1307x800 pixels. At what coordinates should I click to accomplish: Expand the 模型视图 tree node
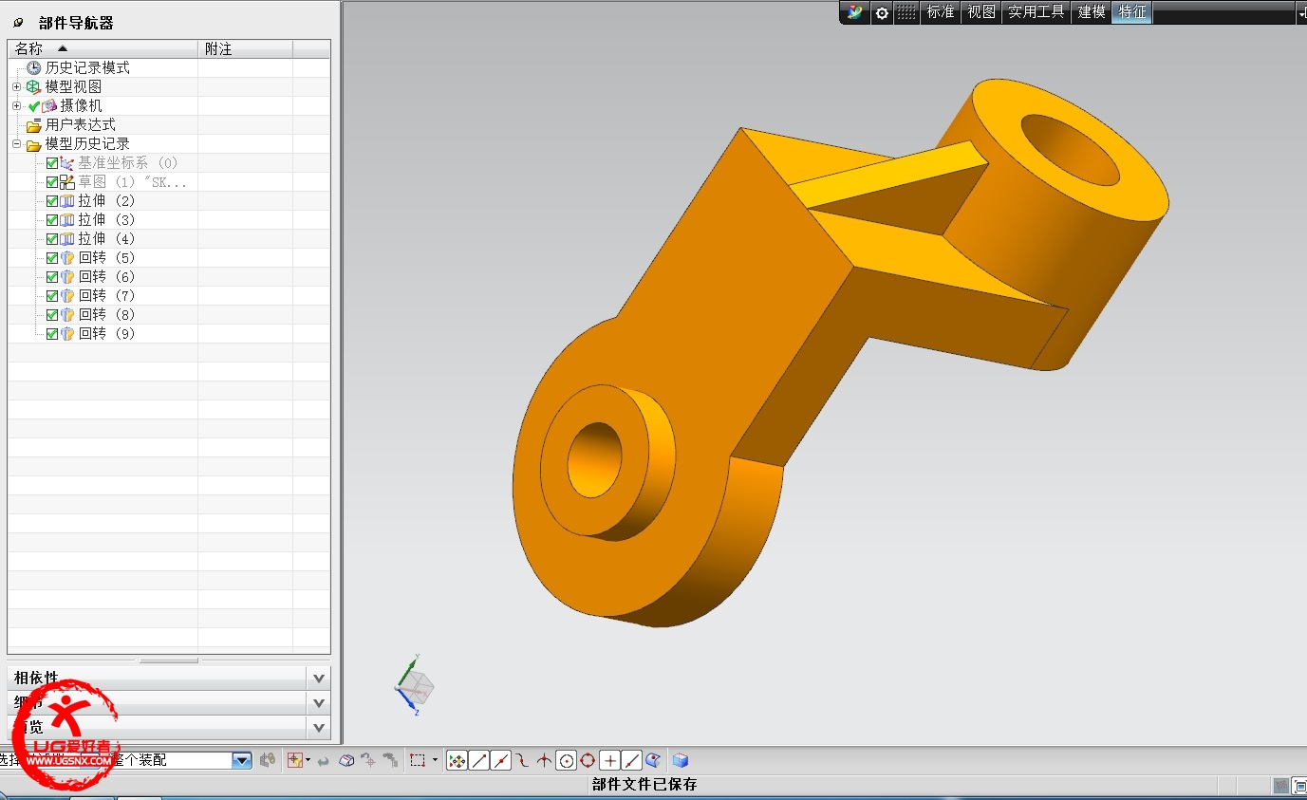[x=16, y=86]
